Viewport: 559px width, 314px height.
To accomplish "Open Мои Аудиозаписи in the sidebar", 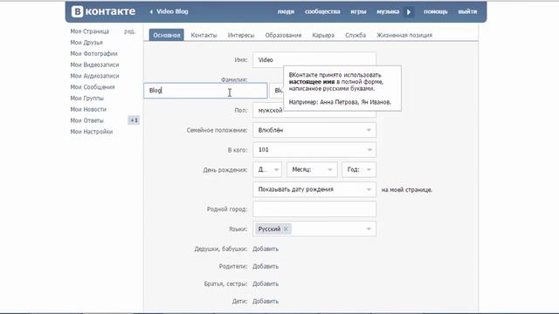I will point(94,76).
